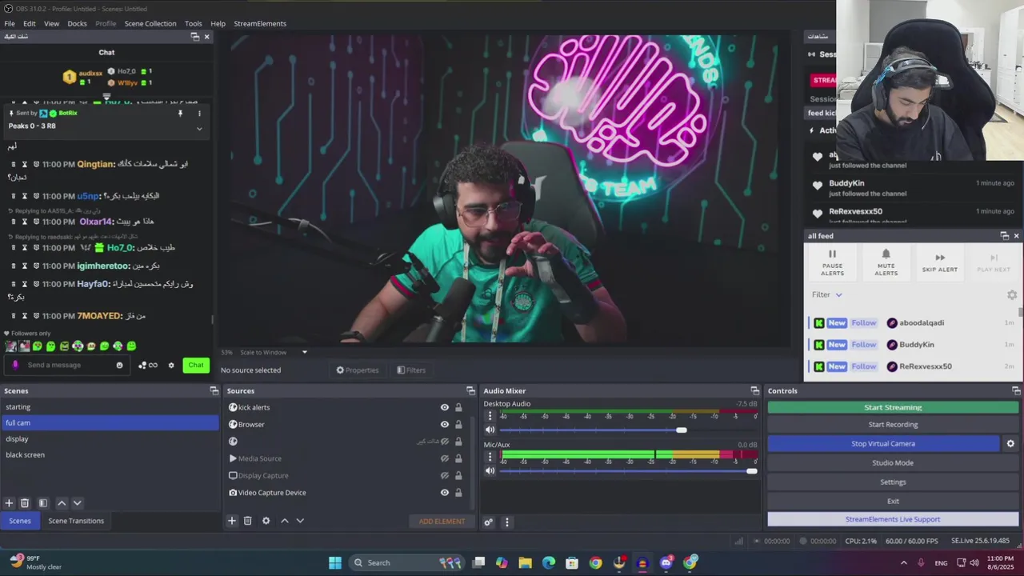Pop out the Sources dock
The image size is (1024, 576).
pos(470,390)
